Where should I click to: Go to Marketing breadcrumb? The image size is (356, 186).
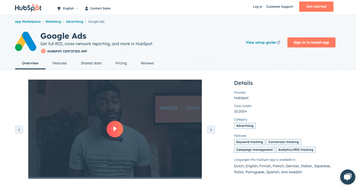(x=53, y=22)
